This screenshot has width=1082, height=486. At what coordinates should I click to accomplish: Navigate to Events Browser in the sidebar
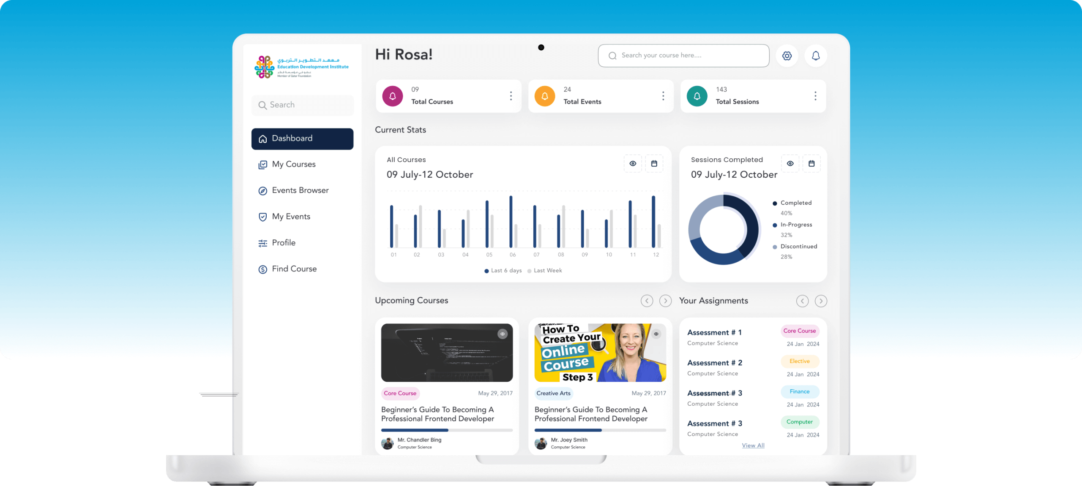(300, 190)
